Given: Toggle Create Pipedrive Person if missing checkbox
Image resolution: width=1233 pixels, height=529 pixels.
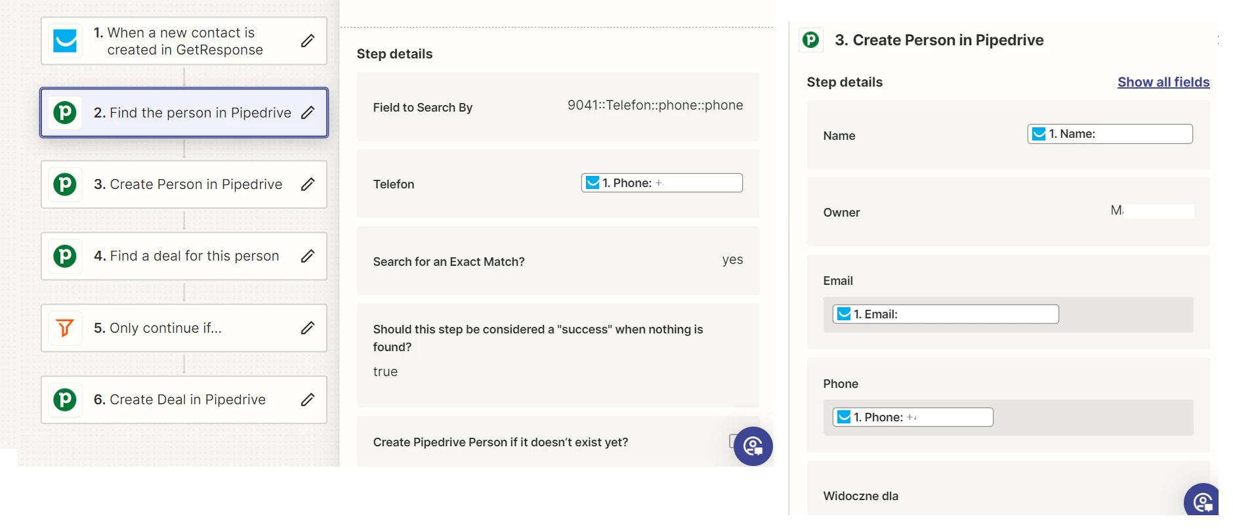Looking at the screenshot, I should [x=732, y=441].
